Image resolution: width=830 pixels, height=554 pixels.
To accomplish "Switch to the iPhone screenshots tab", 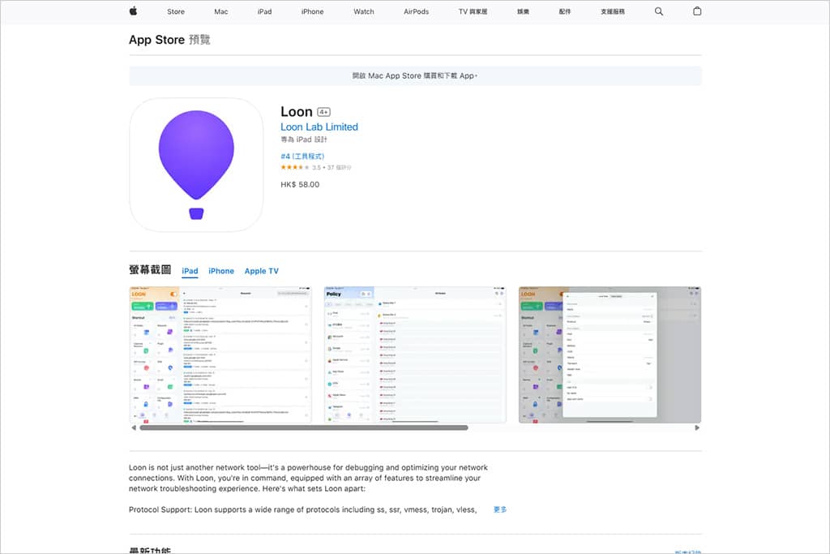I will click(x=220, y=271).
